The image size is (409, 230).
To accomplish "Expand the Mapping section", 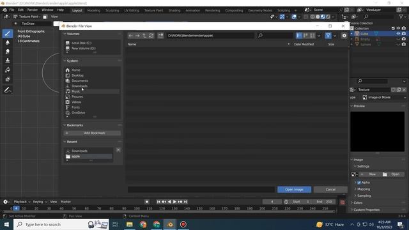I will (364, 189).
